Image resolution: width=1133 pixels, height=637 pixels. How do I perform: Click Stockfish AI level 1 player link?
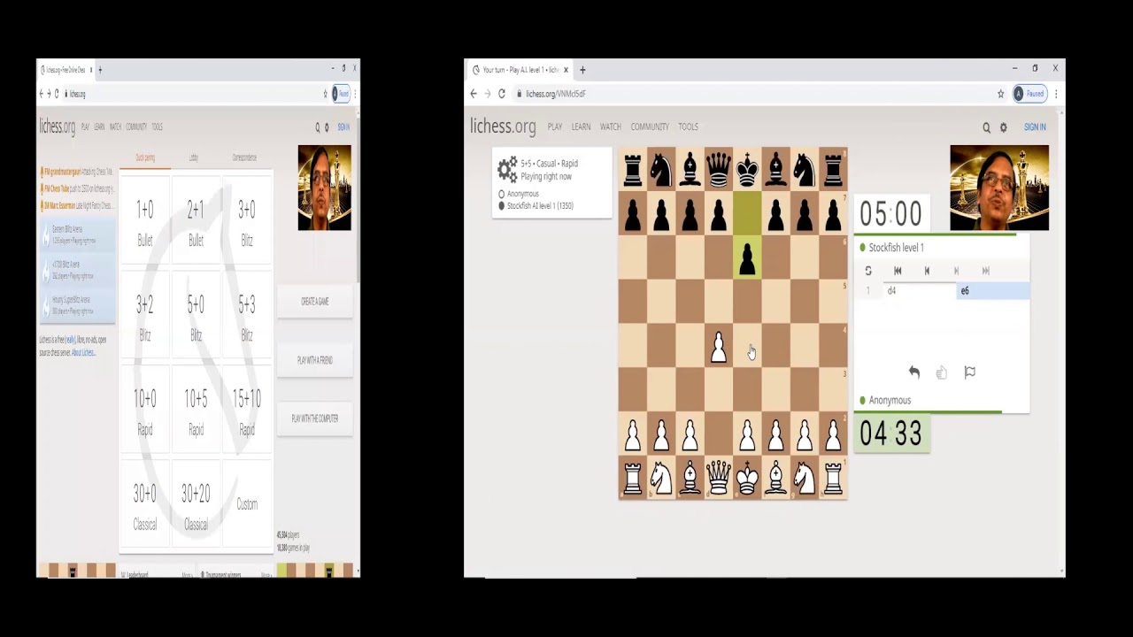(540, 206)
